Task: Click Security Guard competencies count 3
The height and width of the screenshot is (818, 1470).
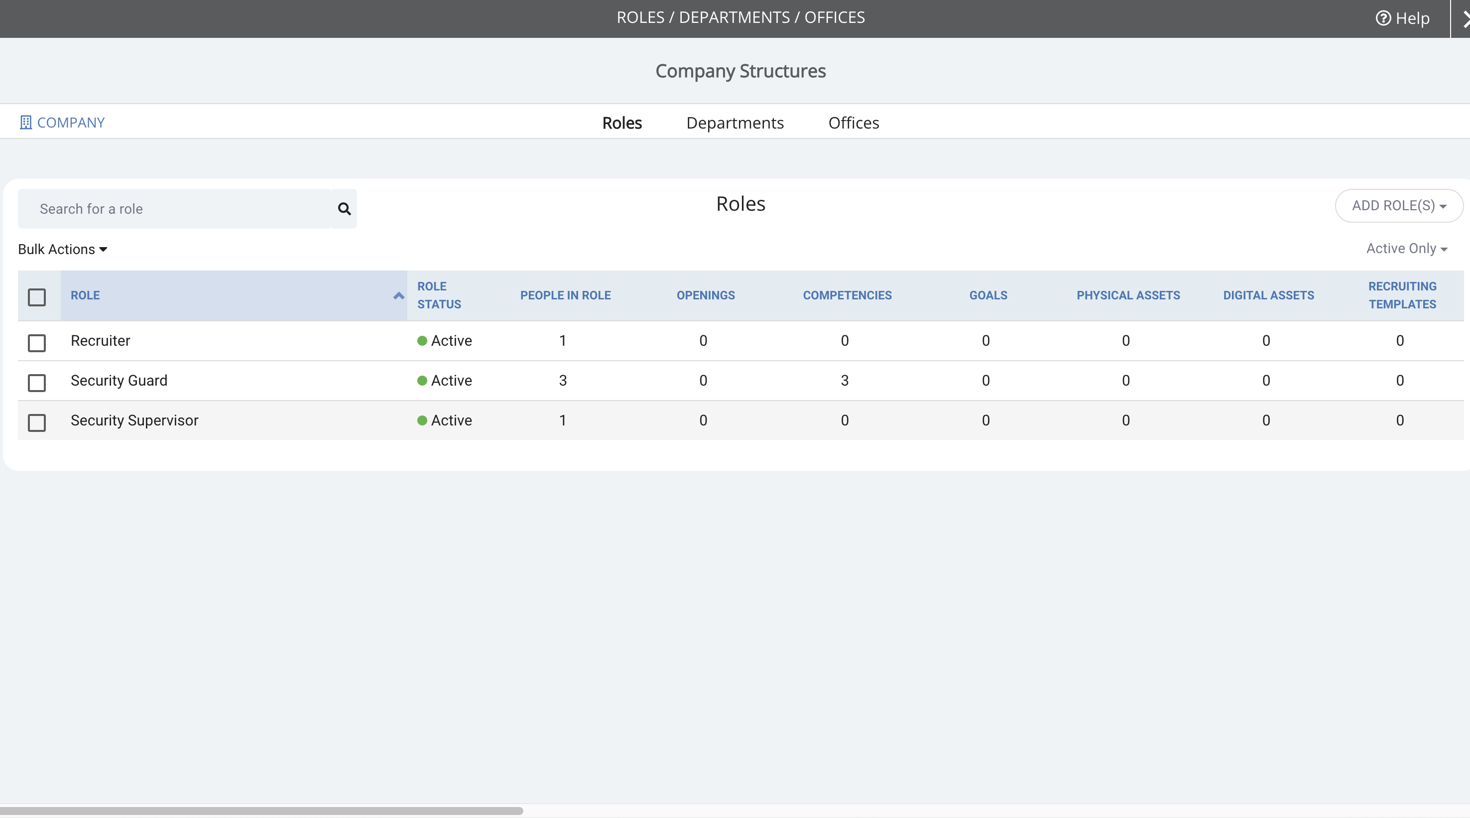Action: (845, 381)
